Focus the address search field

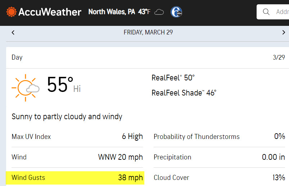(273, 12)
